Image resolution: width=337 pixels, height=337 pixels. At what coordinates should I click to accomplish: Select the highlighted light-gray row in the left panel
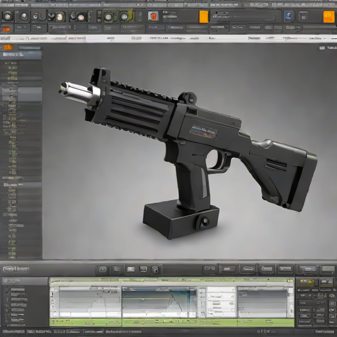[x=30, y=94]
